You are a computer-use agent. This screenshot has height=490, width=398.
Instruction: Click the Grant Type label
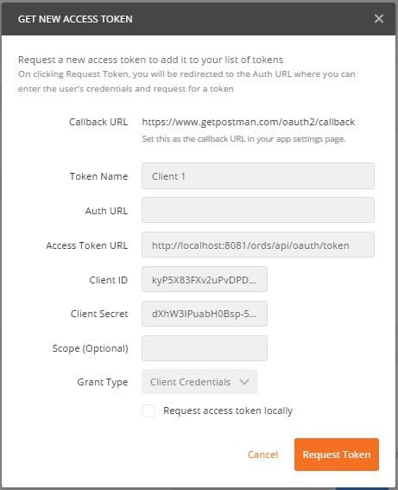pos(103,382)
